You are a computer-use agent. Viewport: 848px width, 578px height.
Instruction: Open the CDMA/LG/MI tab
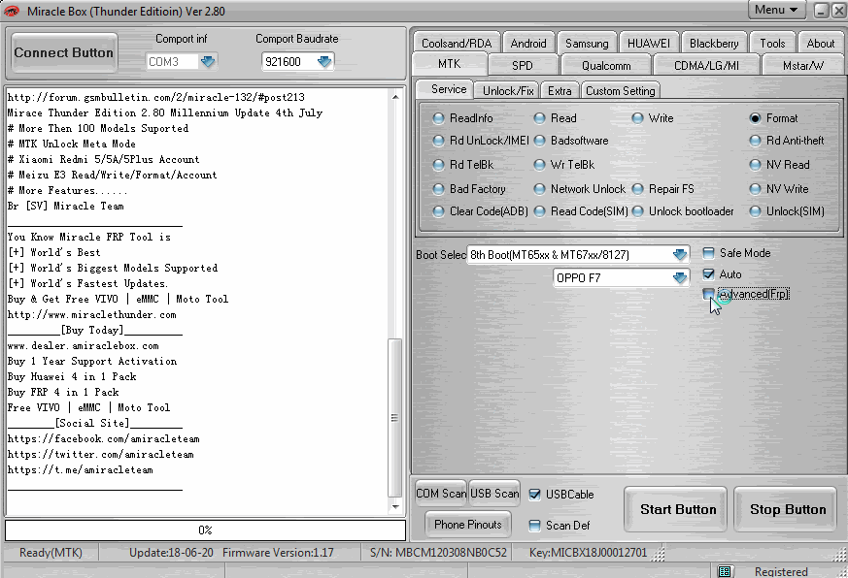[x=706, y=65]
